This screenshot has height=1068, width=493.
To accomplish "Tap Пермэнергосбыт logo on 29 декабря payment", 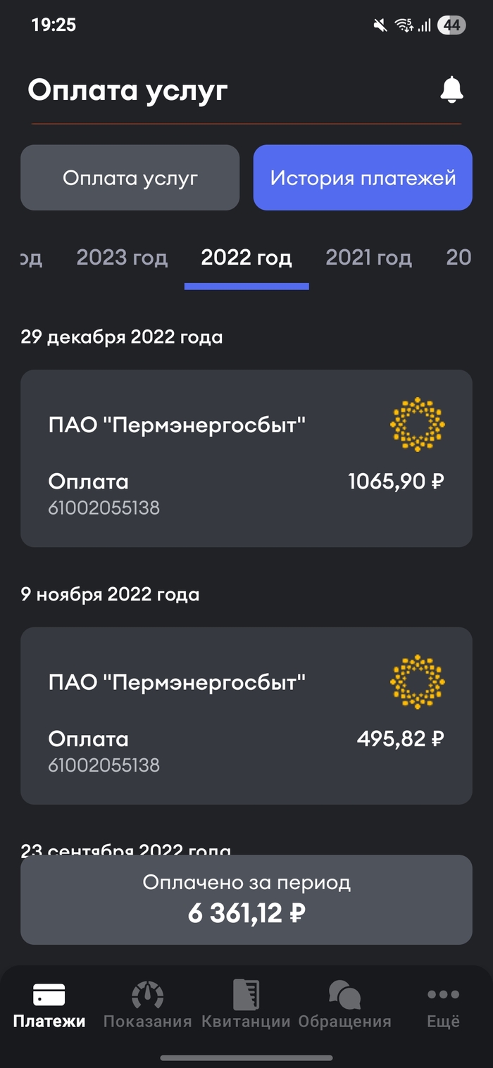I will click(x=418, y=424).
